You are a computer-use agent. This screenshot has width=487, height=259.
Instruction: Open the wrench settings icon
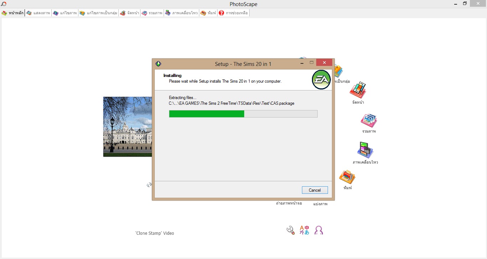click(x=291, y=230)
